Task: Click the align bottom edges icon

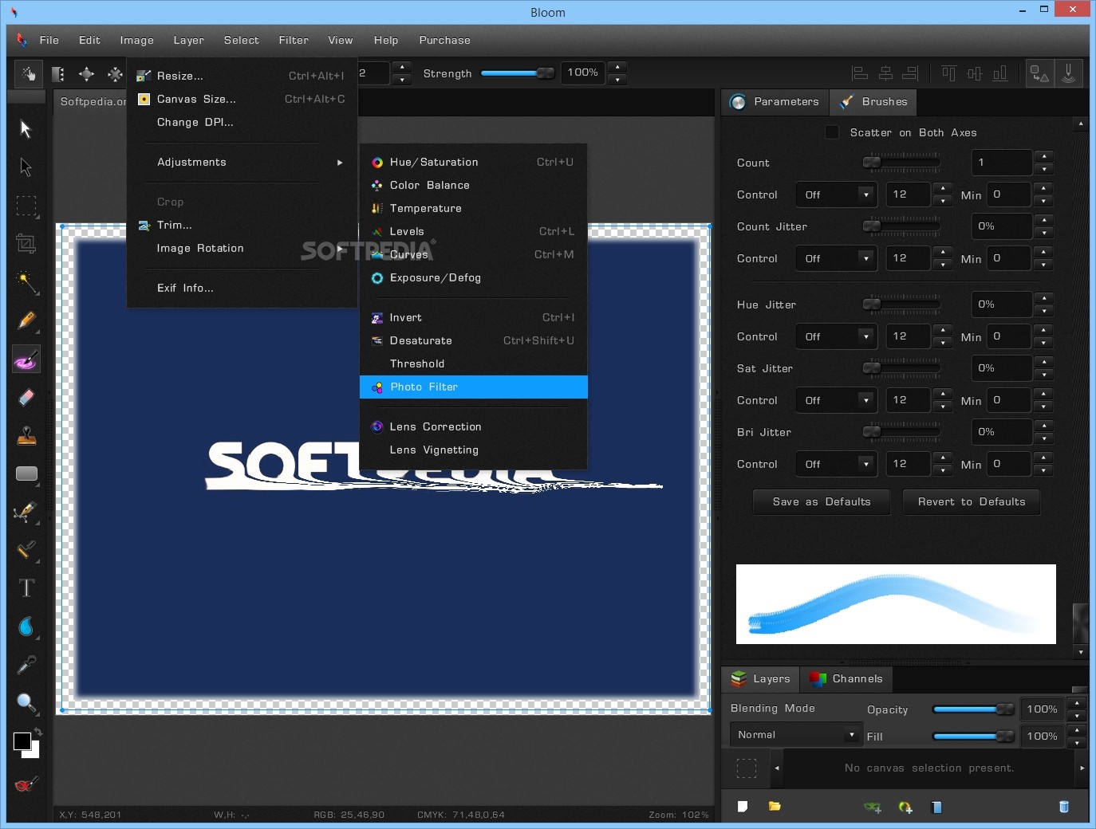Action: (999, 73)
